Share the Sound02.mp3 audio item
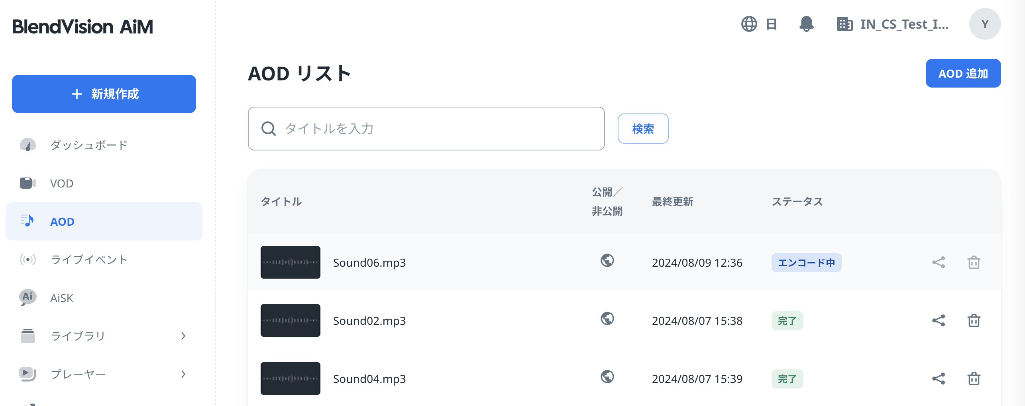 939,320
